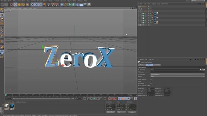
Task: Click the Undo arrow in top toolbar
Action: [3, 5]
